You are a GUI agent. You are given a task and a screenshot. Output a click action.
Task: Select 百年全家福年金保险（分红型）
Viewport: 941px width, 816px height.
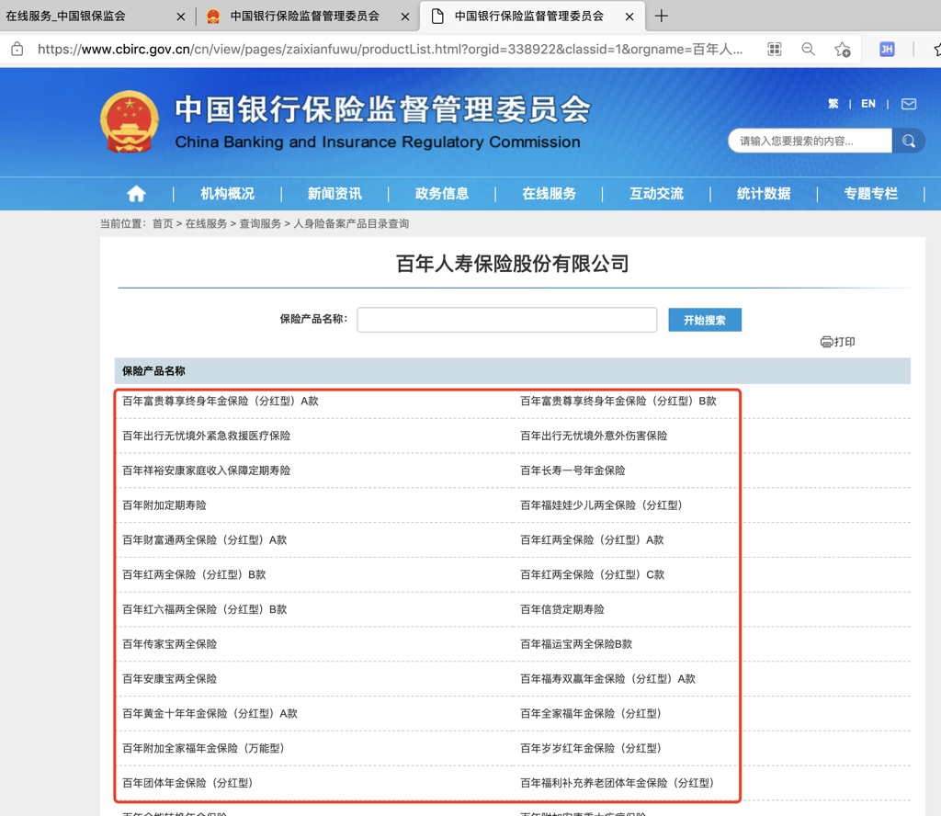pyautogui.click(x=592, y=714)
